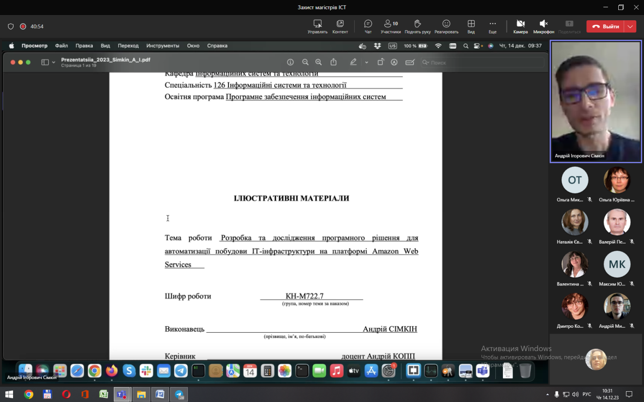
Task: Click the red Leave meeting button
Action: click(x=606, y=27)
